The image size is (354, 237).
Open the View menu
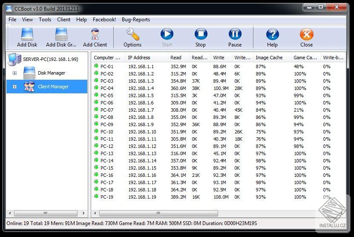28,20
